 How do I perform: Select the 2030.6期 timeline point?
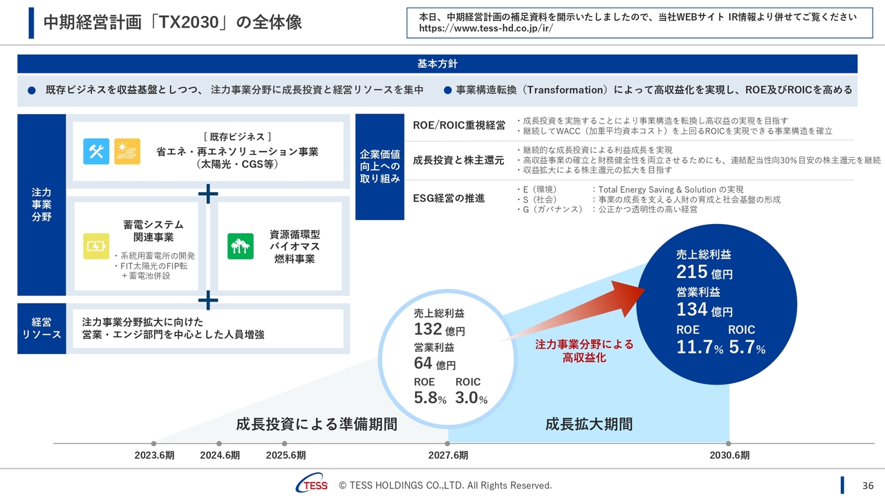click(x=728, y=443)
